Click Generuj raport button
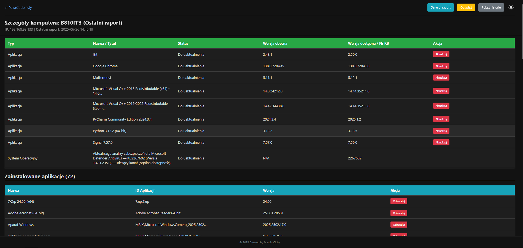Screen dimensions: 523x248 [440, 7]
